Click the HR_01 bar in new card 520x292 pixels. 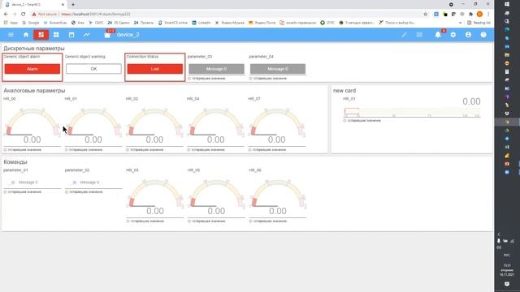[412, 112]
